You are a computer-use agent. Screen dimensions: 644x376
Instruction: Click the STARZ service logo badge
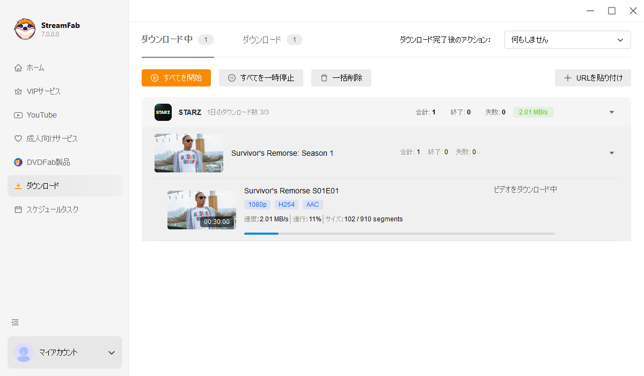(x=163, y=112)
